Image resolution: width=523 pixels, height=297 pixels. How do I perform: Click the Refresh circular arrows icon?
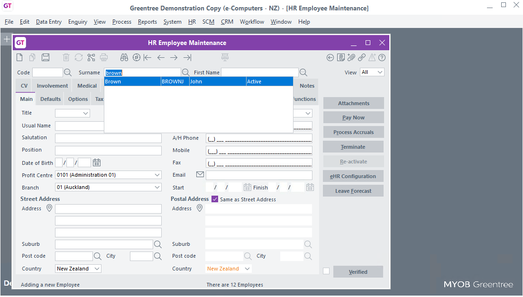click(x=79, y=57)
